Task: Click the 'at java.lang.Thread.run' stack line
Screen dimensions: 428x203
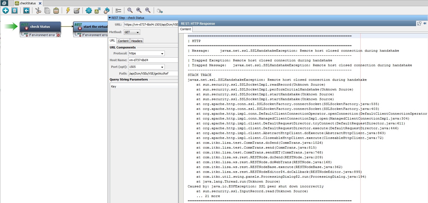Action: click(x=238, y=181)
